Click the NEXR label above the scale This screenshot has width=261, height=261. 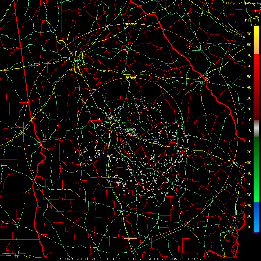(255, 17)
